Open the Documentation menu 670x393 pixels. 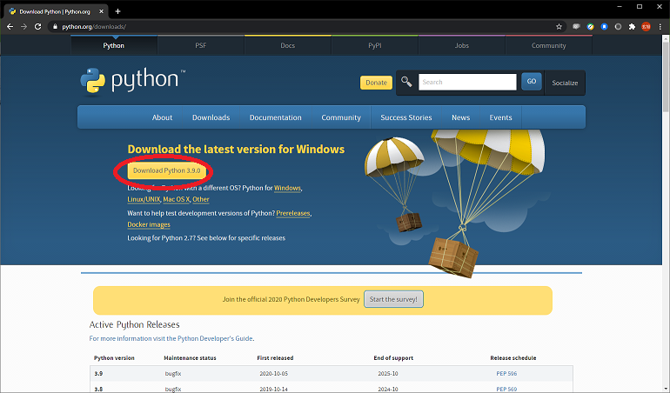[x=276, y=117]
